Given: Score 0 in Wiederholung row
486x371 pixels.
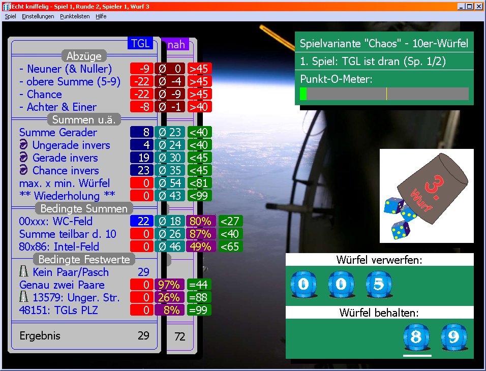Looking at the screenshot, I should 142,196.
